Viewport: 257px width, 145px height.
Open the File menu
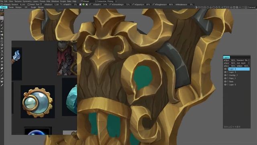click(x=2, y=1)
